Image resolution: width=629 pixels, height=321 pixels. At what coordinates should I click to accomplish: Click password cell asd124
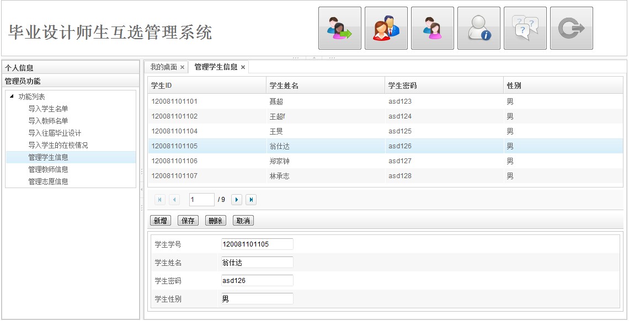400,116
